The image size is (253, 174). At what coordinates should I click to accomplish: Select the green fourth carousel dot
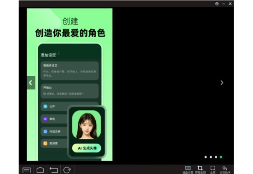coord(221,157)
